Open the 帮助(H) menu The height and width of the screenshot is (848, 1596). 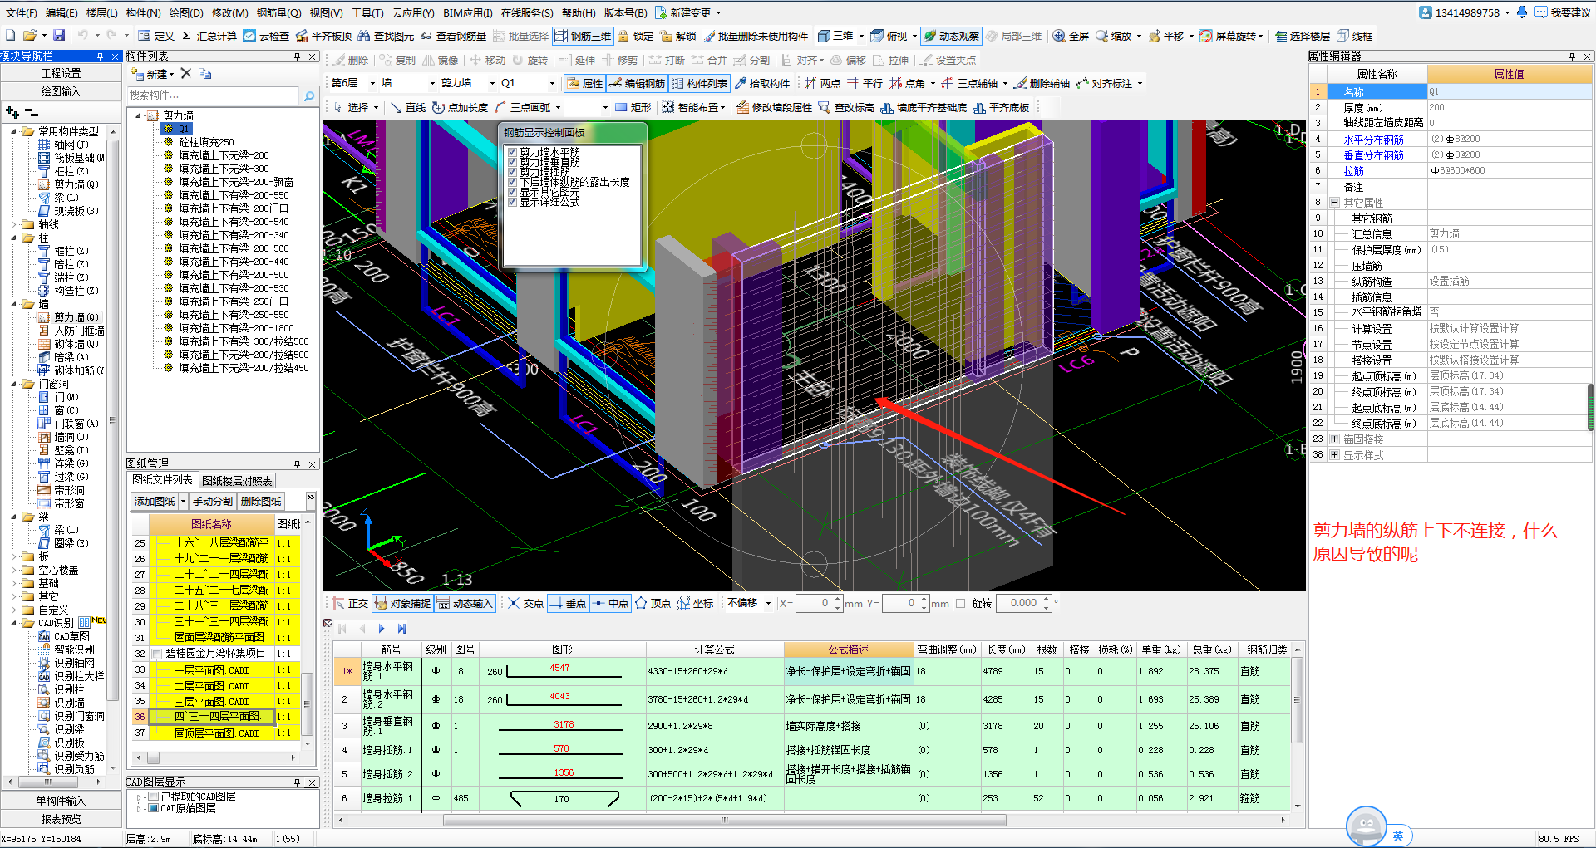point(579,12)
